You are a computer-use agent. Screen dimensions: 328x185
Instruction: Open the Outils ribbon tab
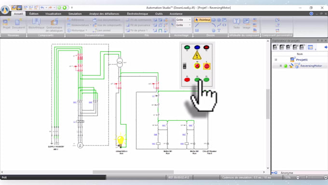(x=159, y=14)
